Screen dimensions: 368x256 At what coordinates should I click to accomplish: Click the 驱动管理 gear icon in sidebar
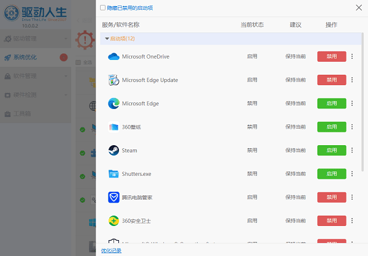[8, 39]
